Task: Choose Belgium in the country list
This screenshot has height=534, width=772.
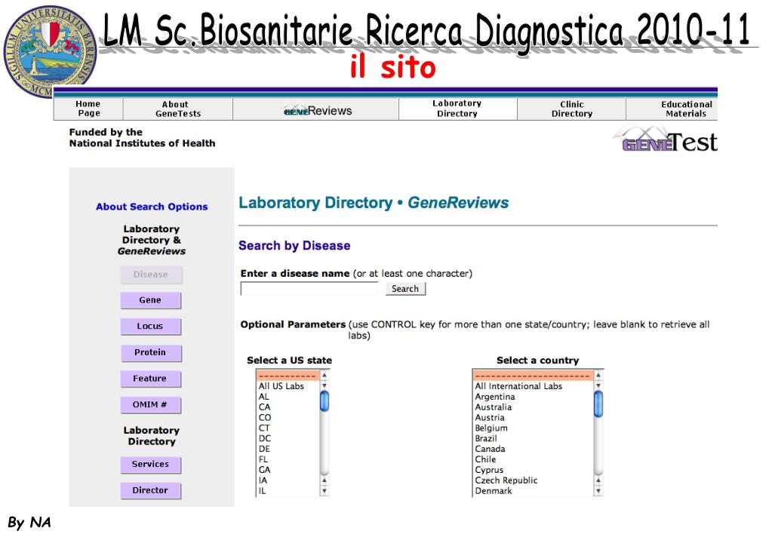Action: pos(534,428)
